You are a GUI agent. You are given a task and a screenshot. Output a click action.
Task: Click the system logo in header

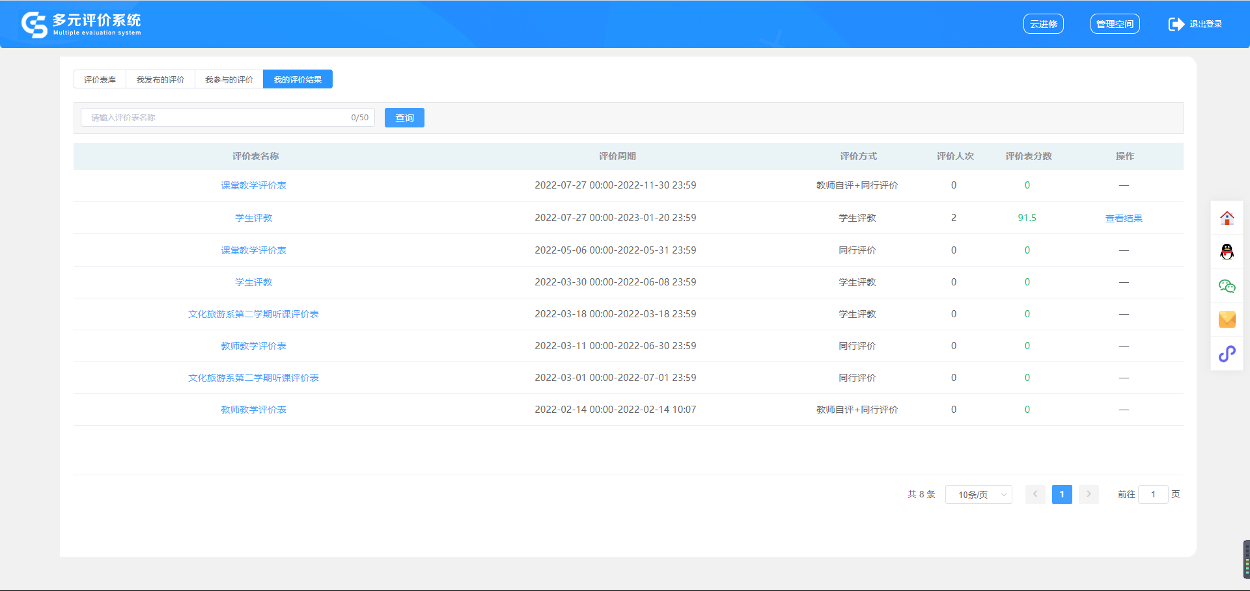pos(35,25)
